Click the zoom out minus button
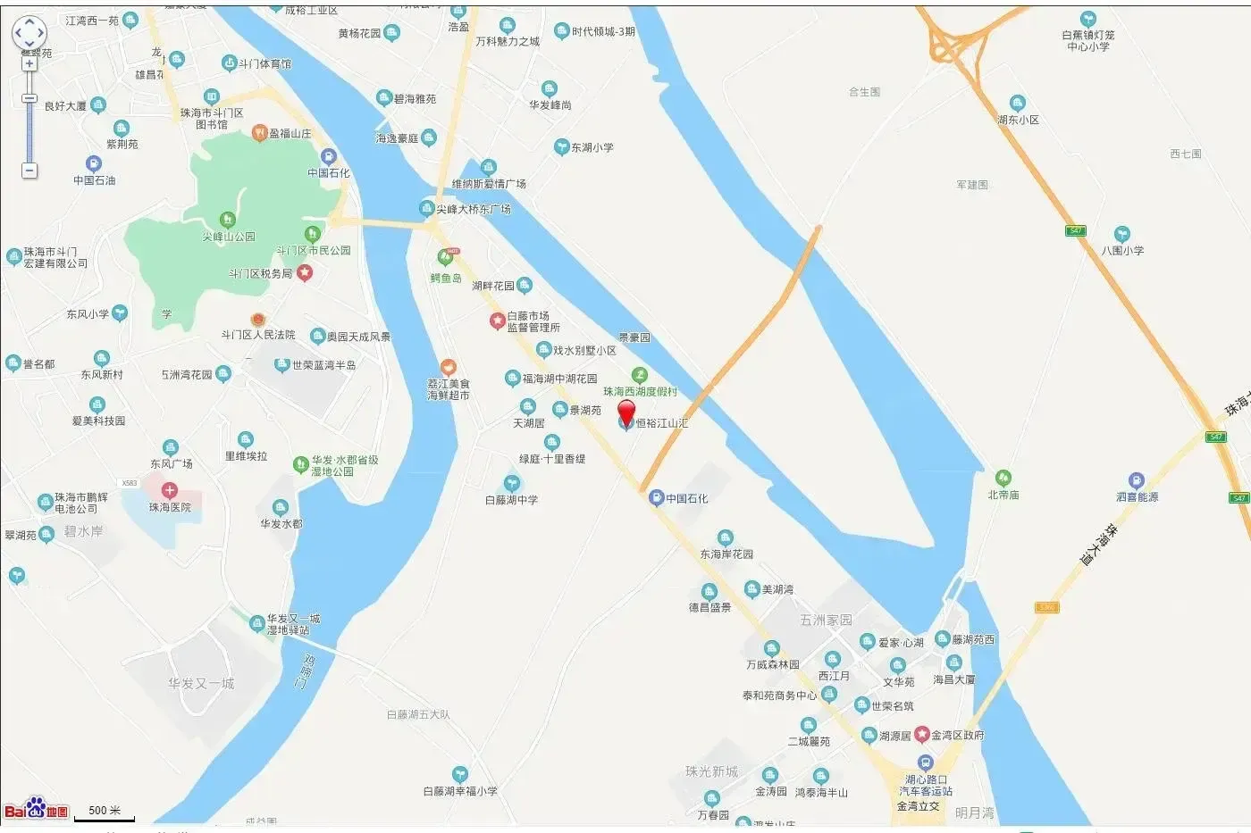The width and height of the screenshot is (1251, 833). pyautogui.click(x=29, y=171)
